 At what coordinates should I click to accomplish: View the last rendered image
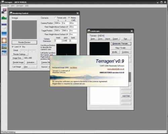26,67
